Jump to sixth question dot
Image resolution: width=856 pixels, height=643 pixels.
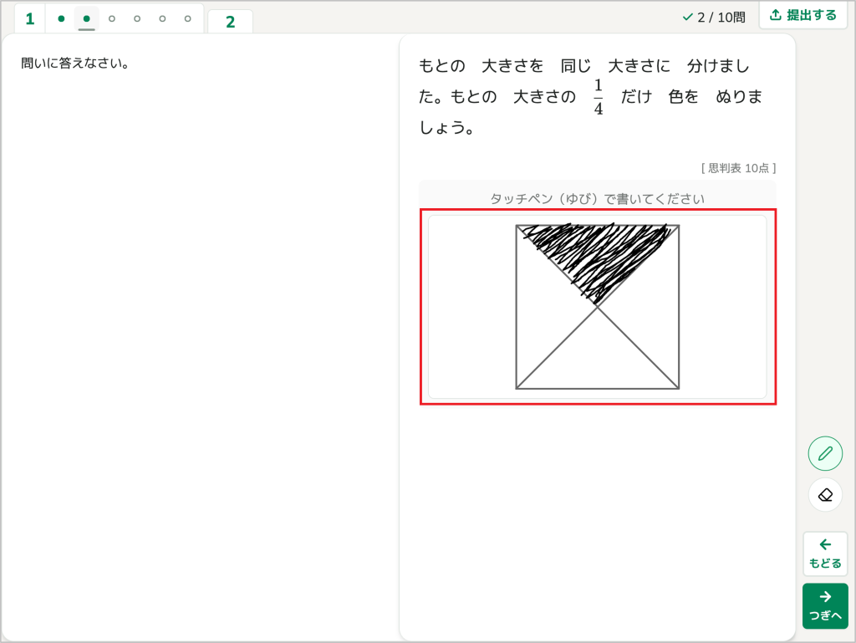click(x=188, y=18)
